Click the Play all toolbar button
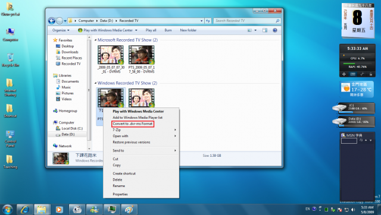 (x=151, y=30)
